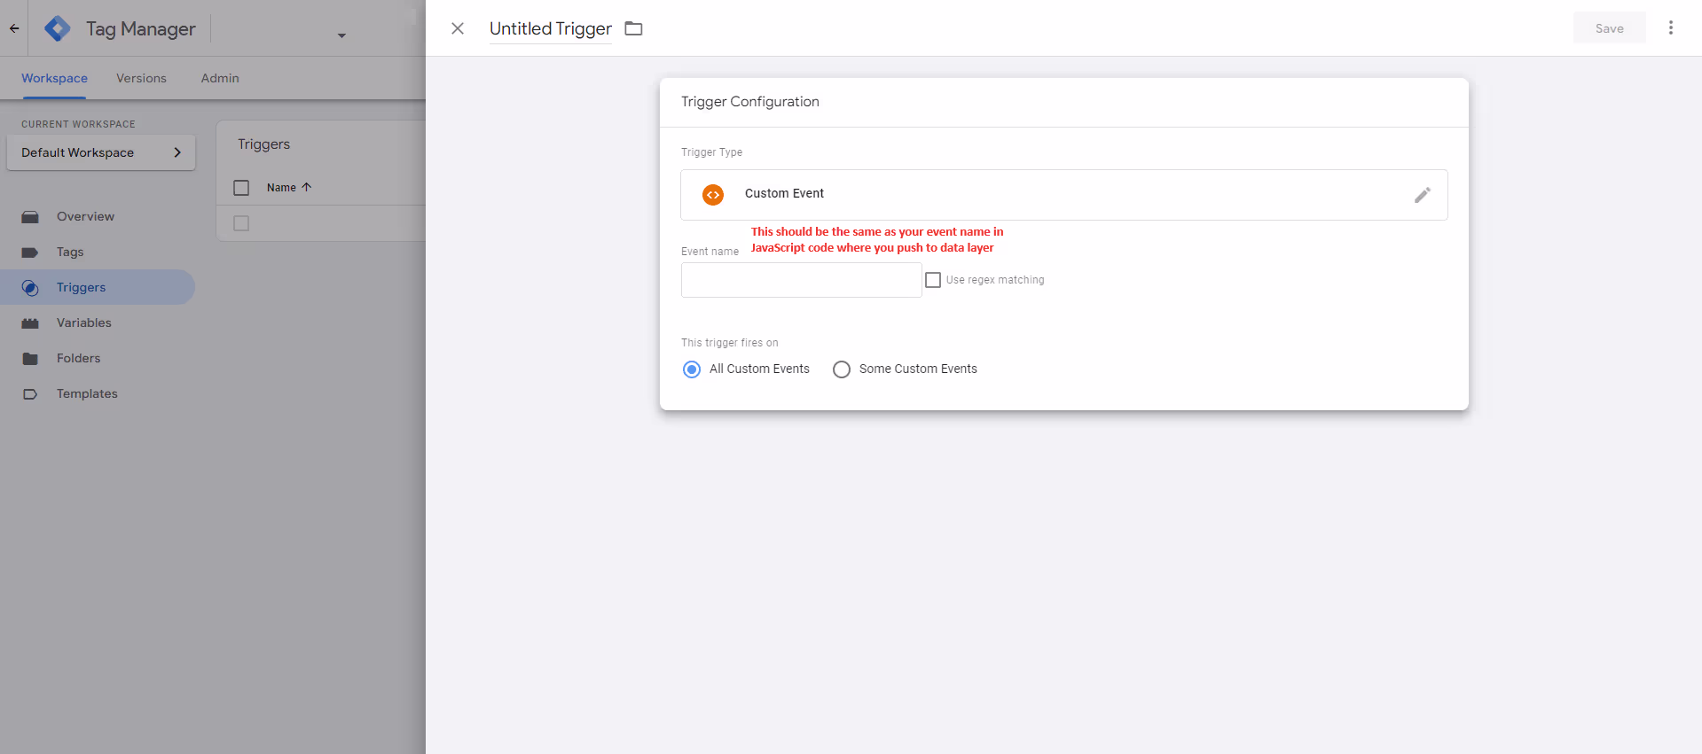Click the Save button
This screenshot has height=754, width=1702.
[1609, 28]
